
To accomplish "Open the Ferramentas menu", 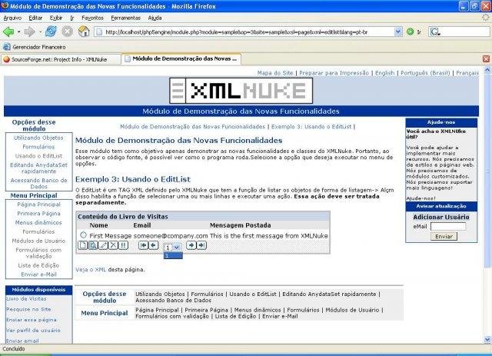I will click(x=126, y=18).
